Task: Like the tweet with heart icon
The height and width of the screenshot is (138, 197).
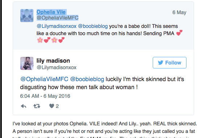Action: (x=52, y=106)
